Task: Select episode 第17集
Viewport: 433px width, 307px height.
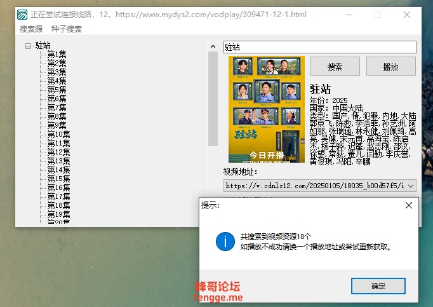Action: [x=58, y=196]
